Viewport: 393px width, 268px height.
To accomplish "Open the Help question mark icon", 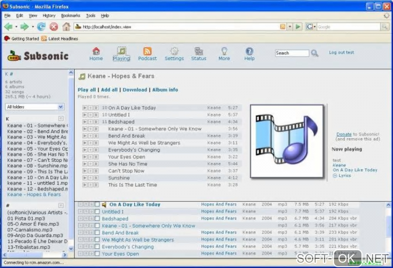I will click(x=249, y=51).
